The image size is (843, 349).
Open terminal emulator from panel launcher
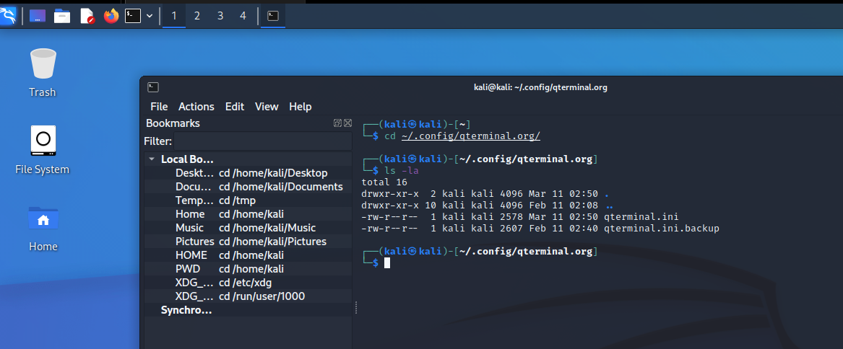133,15
